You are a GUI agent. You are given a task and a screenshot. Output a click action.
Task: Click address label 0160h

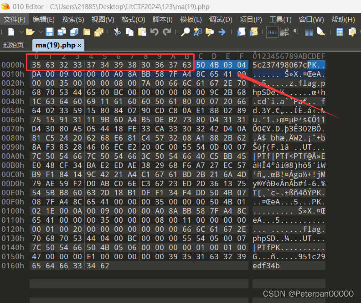coord(13,266)
